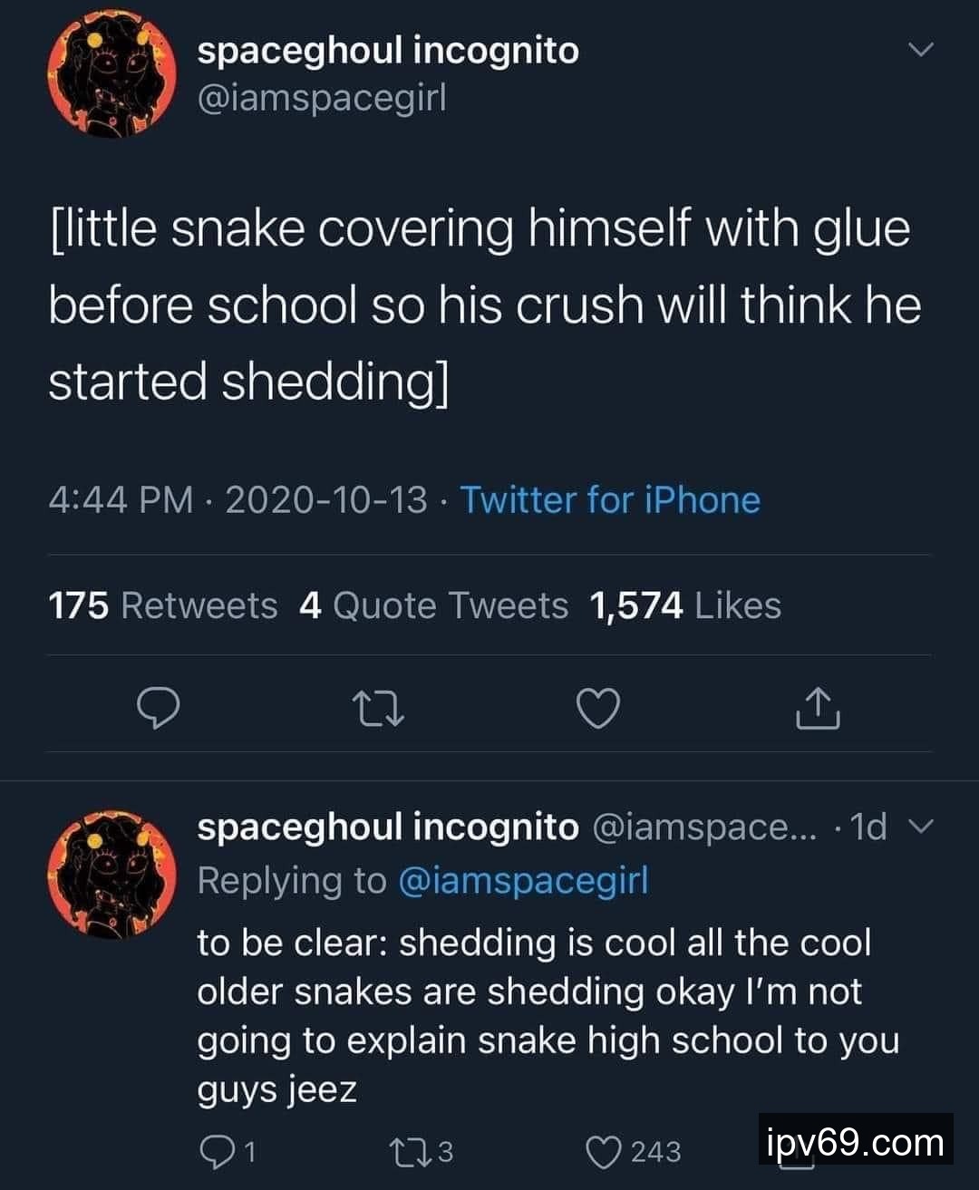Retweet the main snake tweet
The width and height of the screenshot is (979, 1190).
click(377, 709)
